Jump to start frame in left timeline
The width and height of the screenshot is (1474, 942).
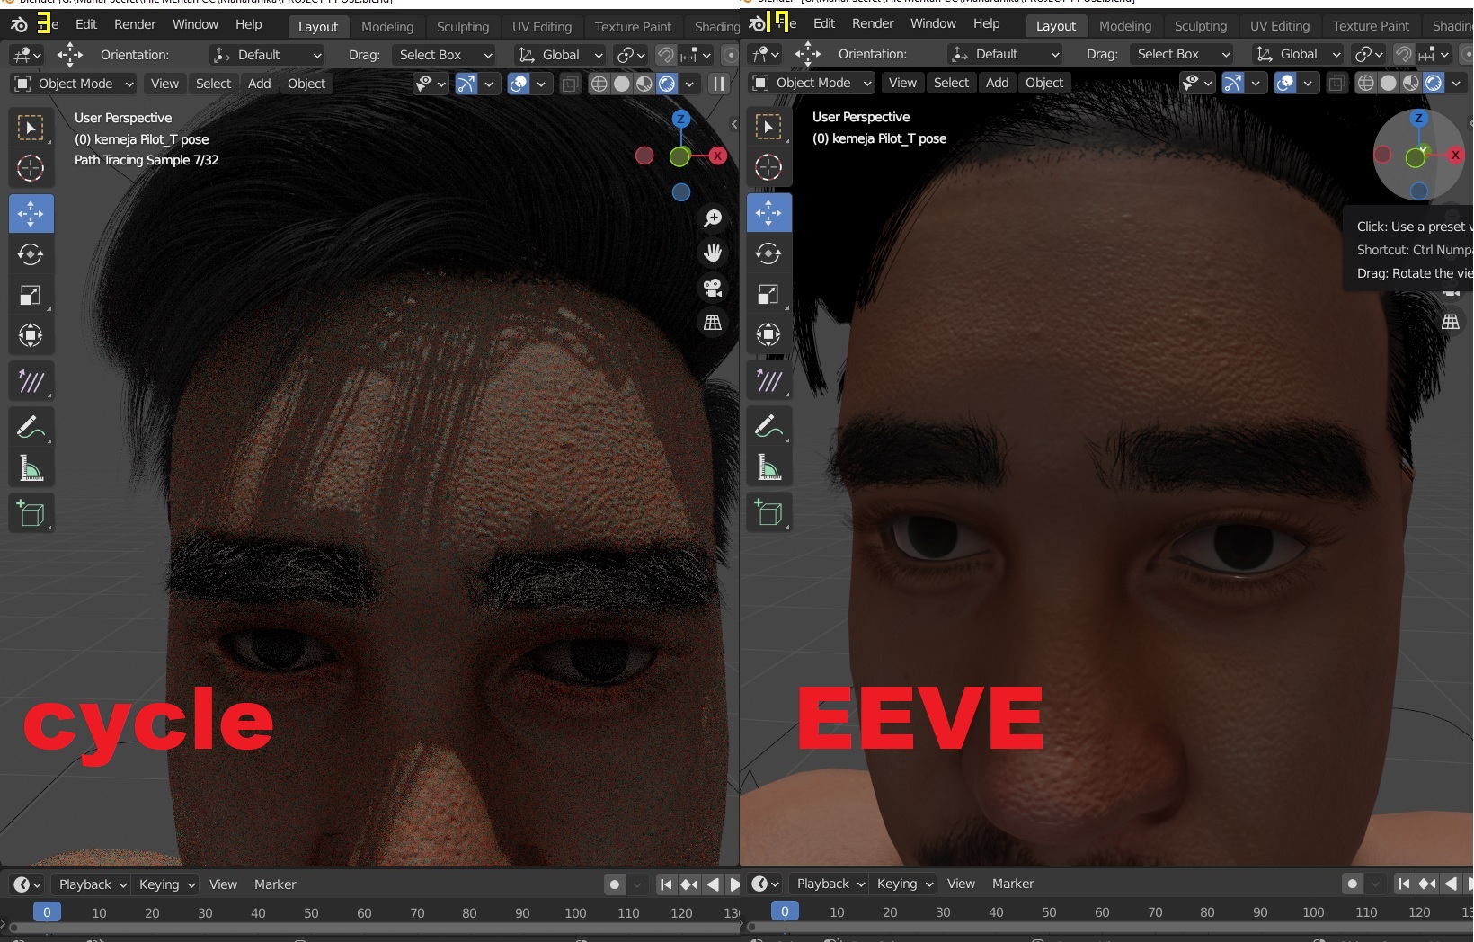point(666,884)
